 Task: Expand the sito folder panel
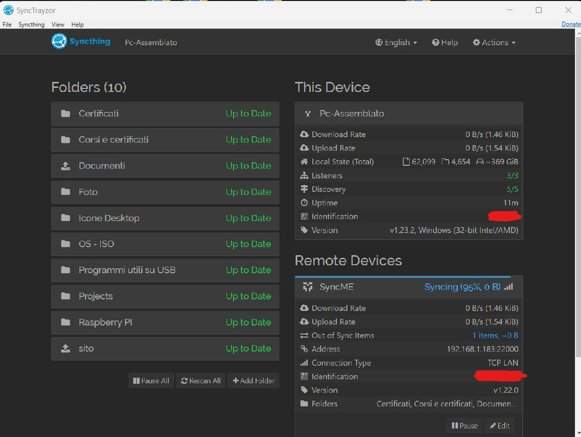click(165, 349)
